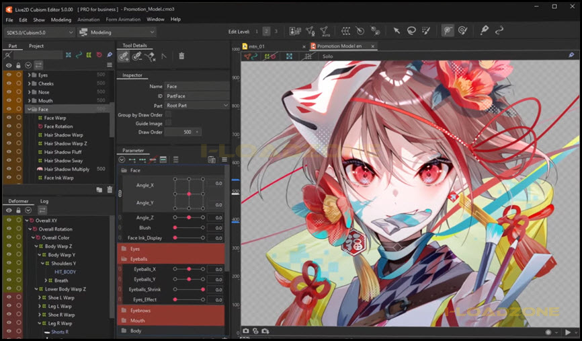The width and height of the screenshot is (582, 341).
Task: Click the add three keys parameter icon
Action: coord(142,159)
